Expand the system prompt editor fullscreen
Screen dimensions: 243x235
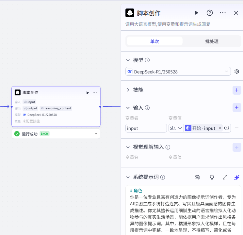click(225, 177)
